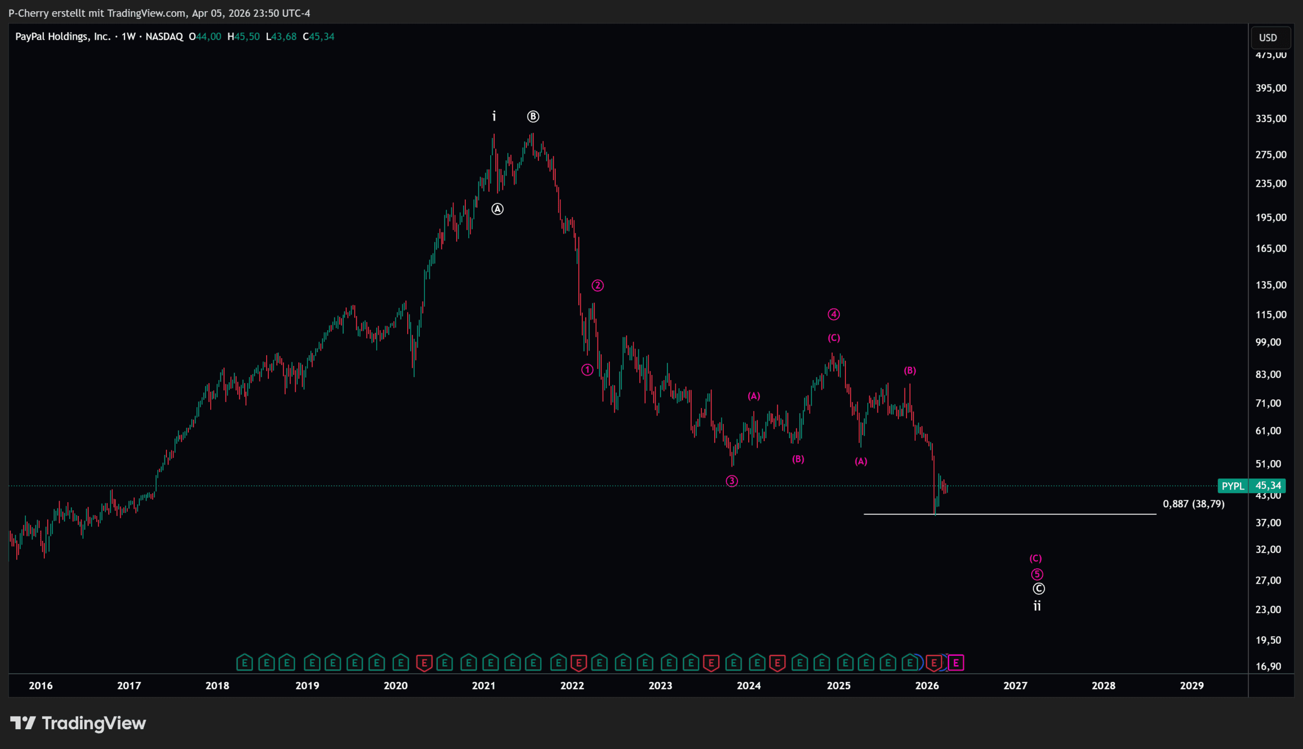Viewport: 1303px width, 749px height.
Task: Click the 99,00 price on the scale
Action: tap(1267, 342)
